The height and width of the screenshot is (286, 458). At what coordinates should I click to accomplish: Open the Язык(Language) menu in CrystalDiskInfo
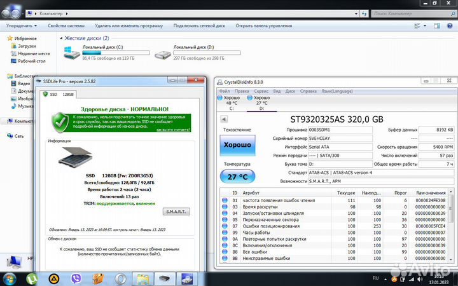click(337, 91)
